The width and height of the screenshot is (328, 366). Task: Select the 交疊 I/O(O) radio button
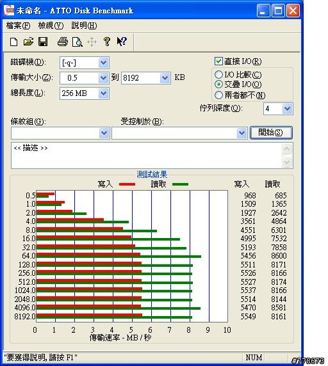(x=218, y=84)
